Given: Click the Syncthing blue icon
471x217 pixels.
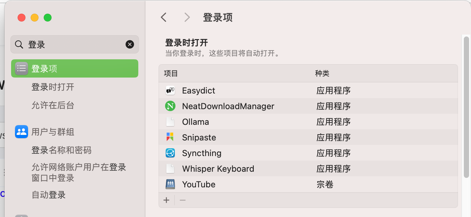Looking at the screenshot, I should 170,153.
